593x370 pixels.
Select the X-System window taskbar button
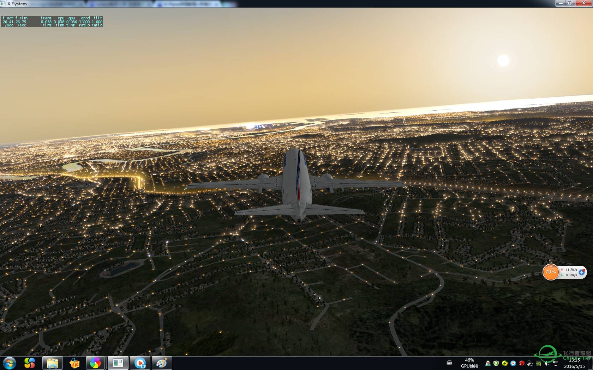pos(118,363)
